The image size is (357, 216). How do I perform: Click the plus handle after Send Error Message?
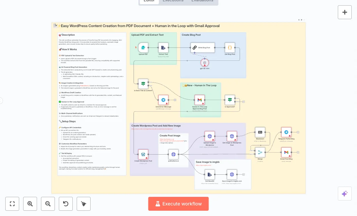(175, 100)
